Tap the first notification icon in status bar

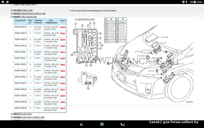point(3,2)
